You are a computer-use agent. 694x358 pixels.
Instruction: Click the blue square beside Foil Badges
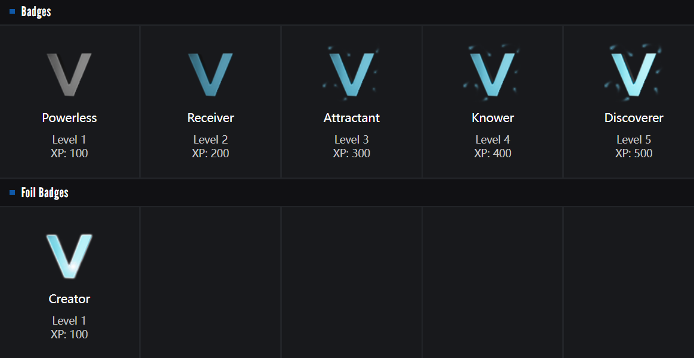point(12,192)
